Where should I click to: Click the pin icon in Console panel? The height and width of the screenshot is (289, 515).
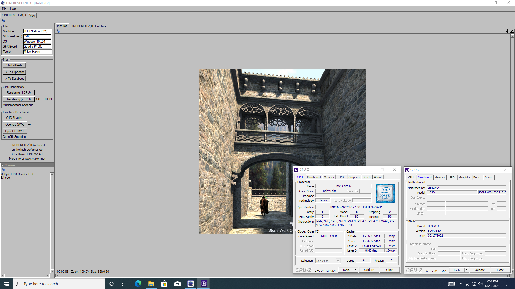[x=3, y=170]
